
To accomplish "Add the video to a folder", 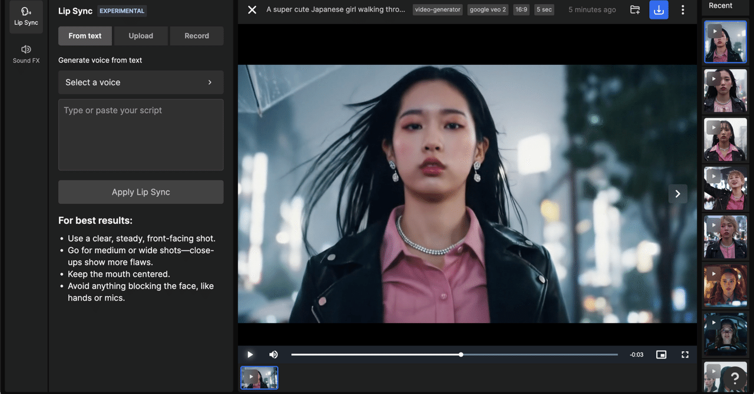I will (x=635, y=9).
